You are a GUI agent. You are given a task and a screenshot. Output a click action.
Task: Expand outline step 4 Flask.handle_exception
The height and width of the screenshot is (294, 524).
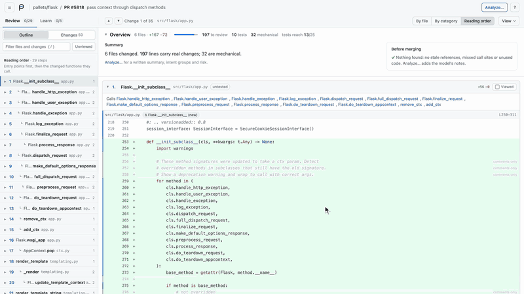[x=5, y=113]
